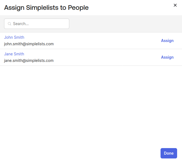The height and width of the screenshot is (162, 182).
Task: Close the Assign Simplelists dialog
Action: (175, 5)
